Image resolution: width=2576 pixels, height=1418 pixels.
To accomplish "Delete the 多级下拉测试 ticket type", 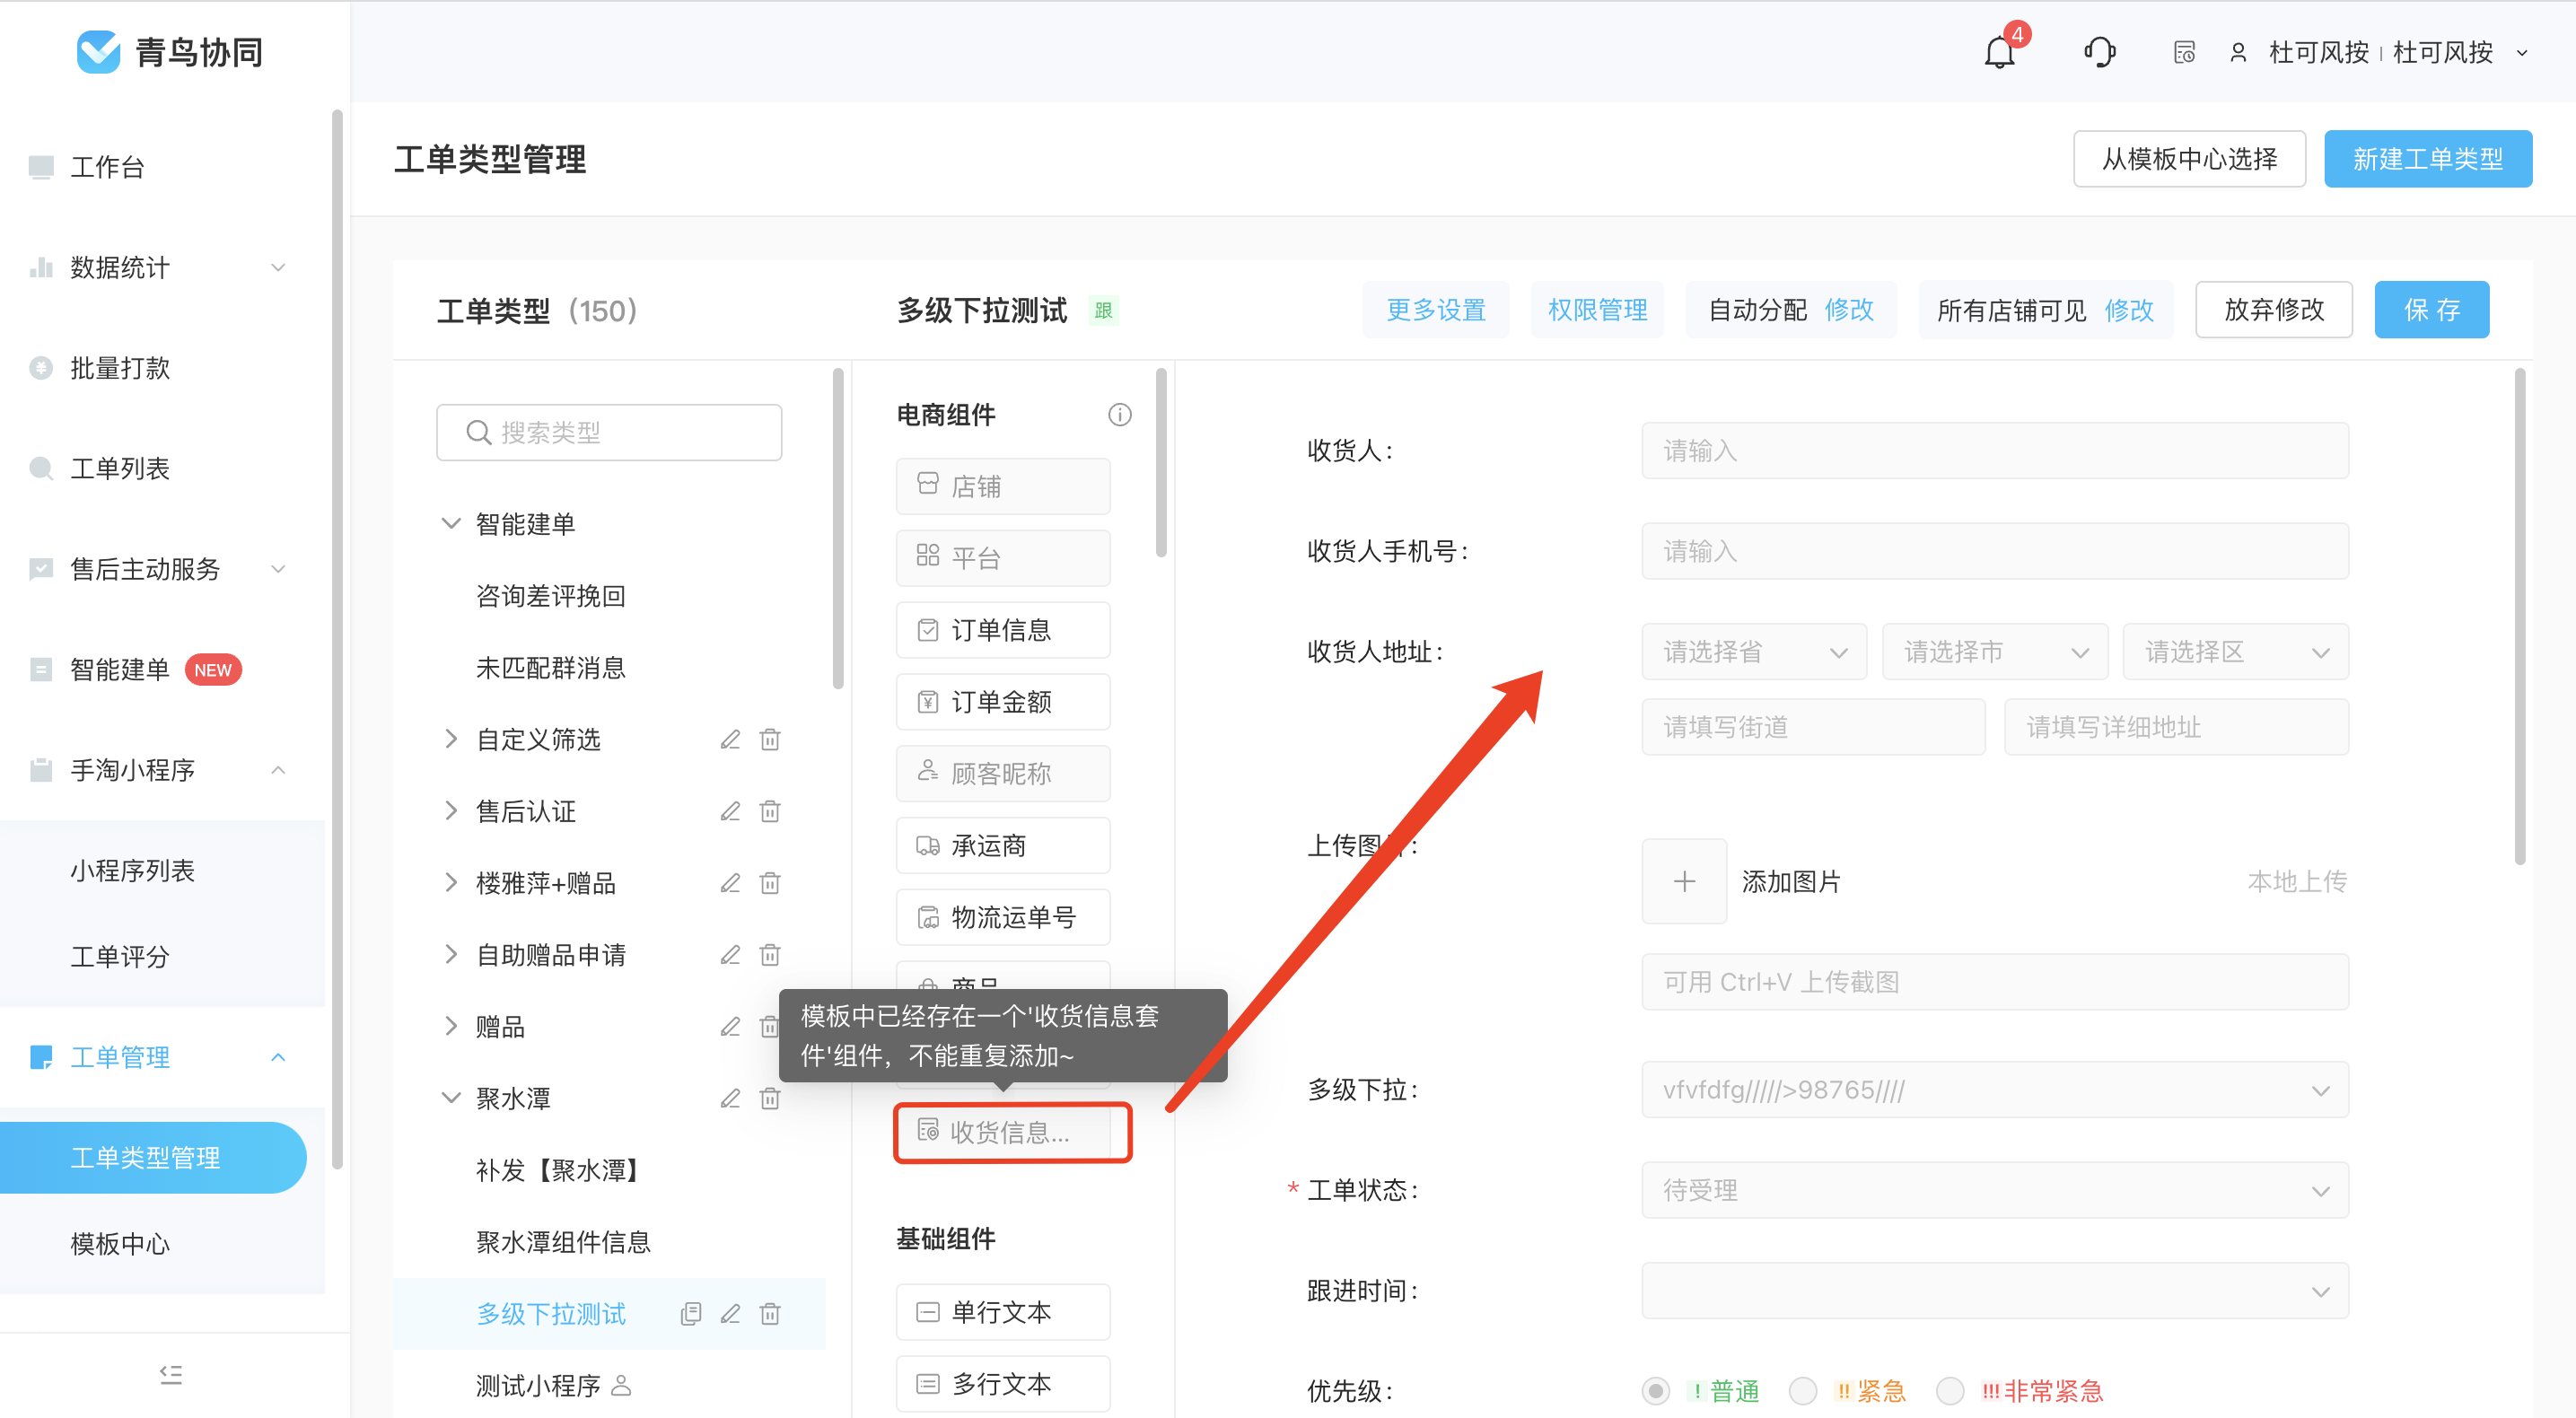I will pos(769,1314).
